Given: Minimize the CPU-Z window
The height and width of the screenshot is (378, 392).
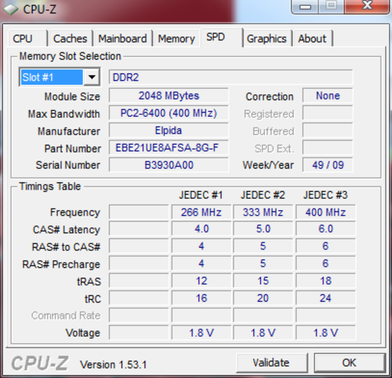Looking at the screenshot, I should point(305,6).
